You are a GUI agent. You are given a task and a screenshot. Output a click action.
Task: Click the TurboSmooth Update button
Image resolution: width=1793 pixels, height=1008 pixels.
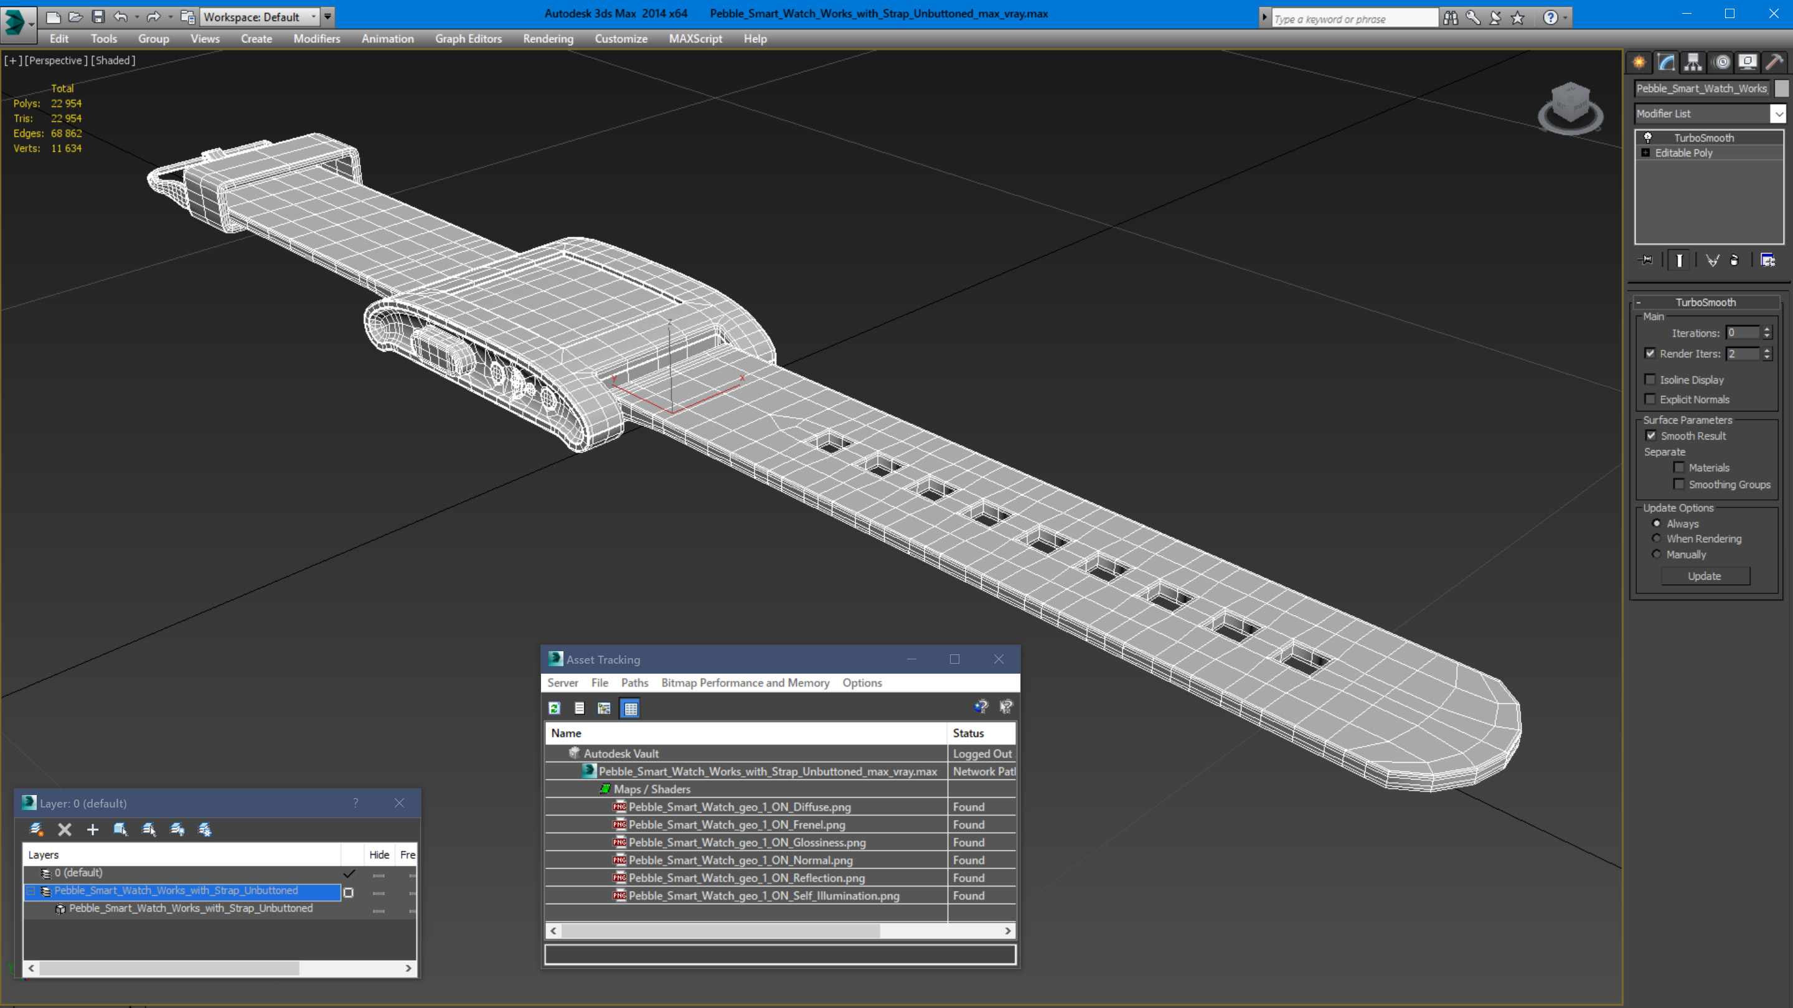[x=1705, y=576]
